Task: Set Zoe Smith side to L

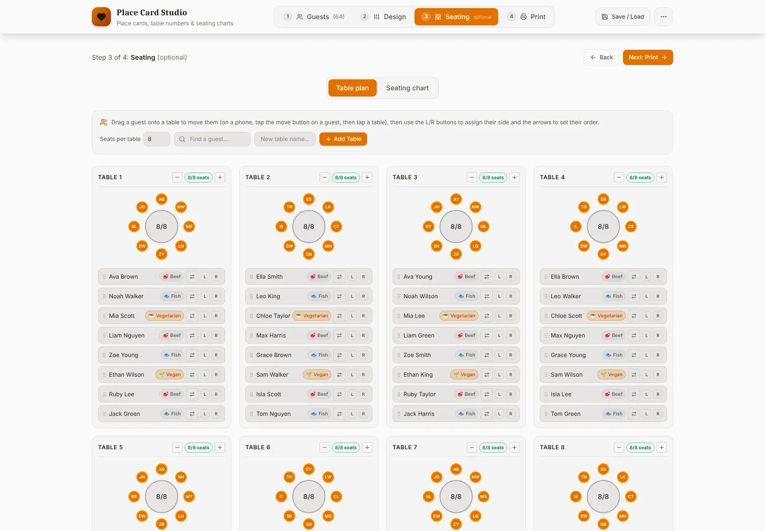Action: 499,355
